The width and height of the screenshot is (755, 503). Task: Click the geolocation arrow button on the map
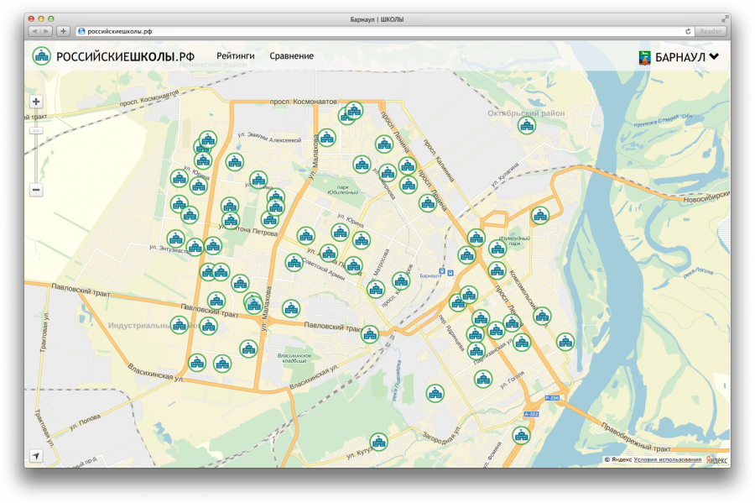click(x=36, y=455)
